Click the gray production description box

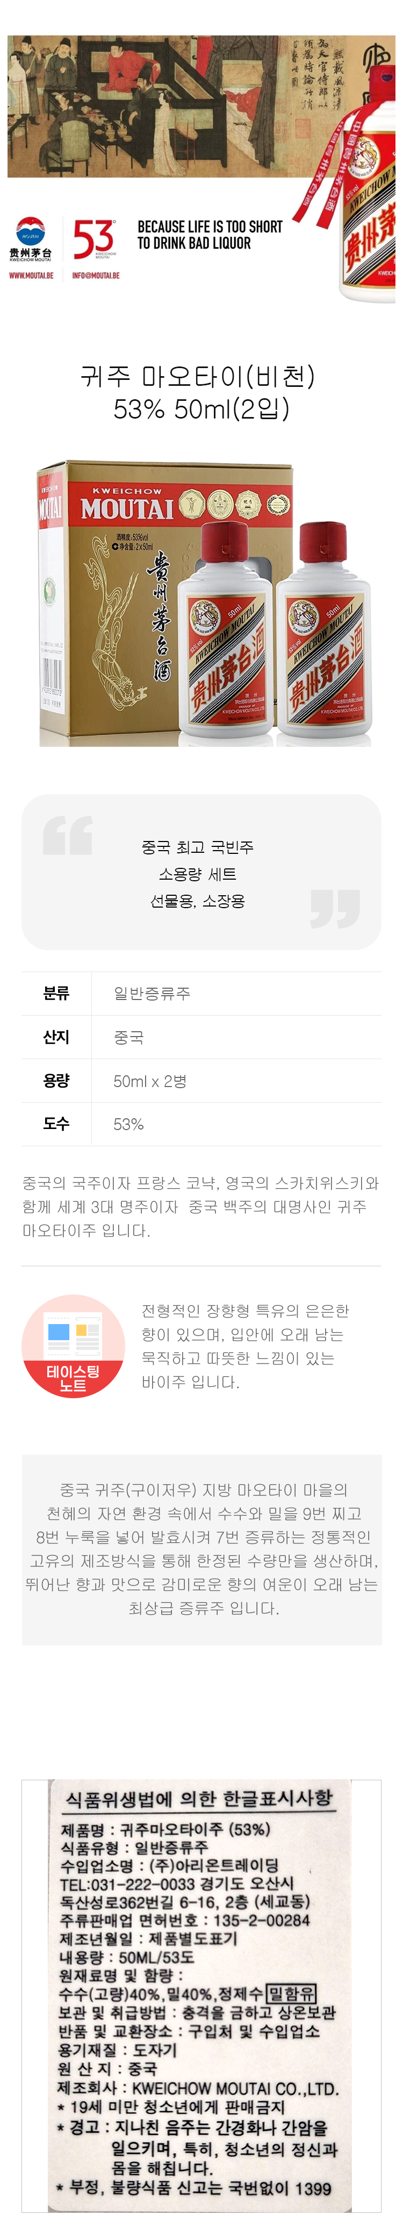point(201,1549)
